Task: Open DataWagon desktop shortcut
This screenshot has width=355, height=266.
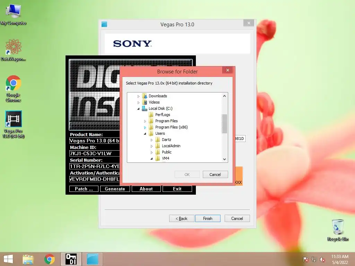Action: point(14,50)
